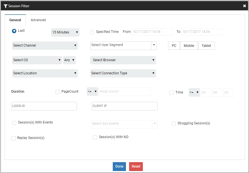Expand the User Segment dropdown arrow
249x173 pixels.
(x=154, y=46)
